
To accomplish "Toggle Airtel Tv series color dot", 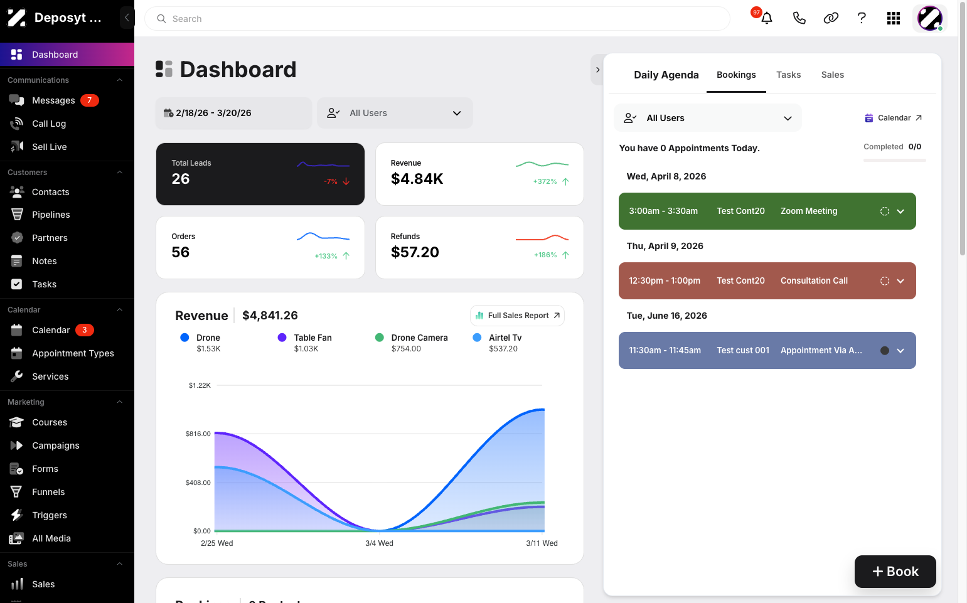I will (477, 338).
